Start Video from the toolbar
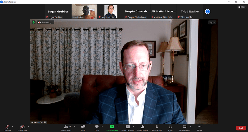This screenshot has height=132, width=248. [22, 127]
